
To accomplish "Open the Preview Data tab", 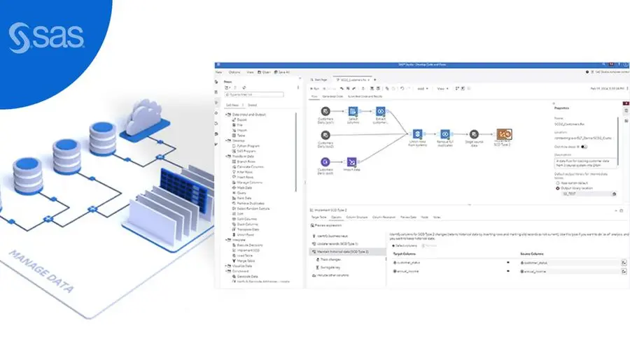I will (408, 217).
